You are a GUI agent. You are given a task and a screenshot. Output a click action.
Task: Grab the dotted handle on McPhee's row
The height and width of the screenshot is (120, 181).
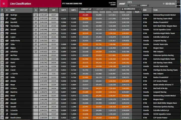[32, 55]
